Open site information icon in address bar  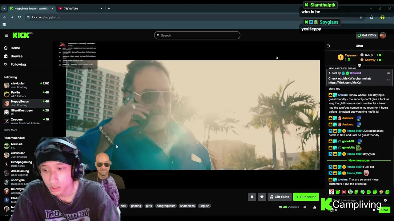point(28,17)
